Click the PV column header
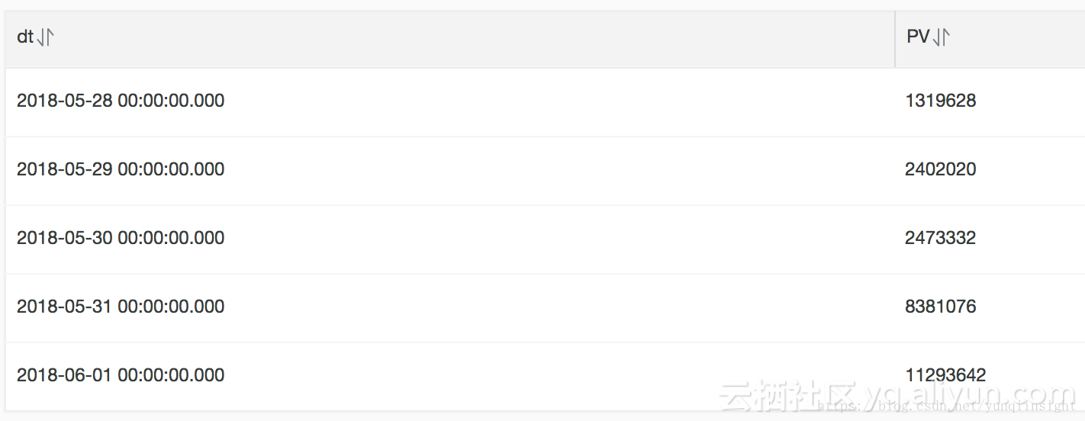The width and height of the screenshot is (1085, 421). [x=918, y=37]
